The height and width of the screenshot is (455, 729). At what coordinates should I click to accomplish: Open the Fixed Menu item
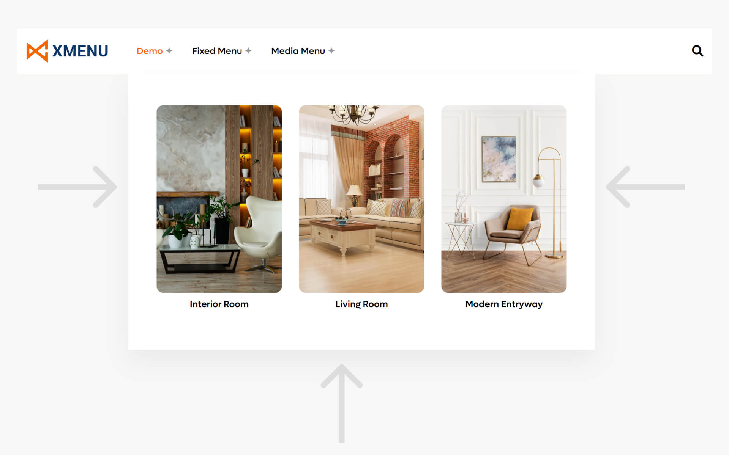217,51
